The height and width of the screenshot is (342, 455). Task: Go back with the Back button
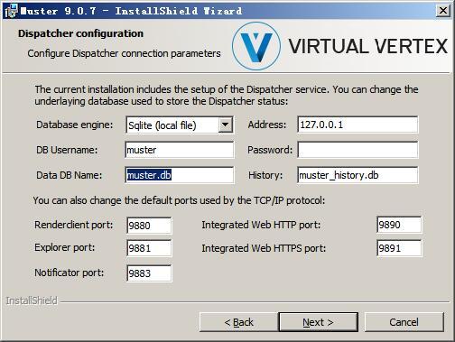[238, 322]
